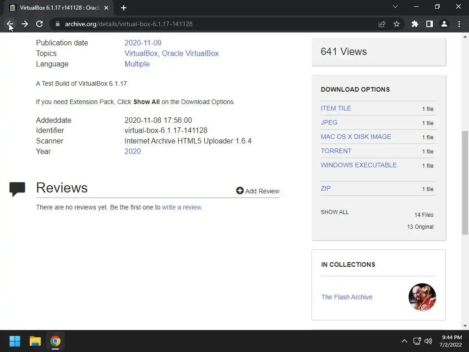Open the taskbar clock and date
This screenshot has height=352, width=469.
[451, 341]
